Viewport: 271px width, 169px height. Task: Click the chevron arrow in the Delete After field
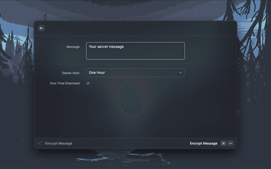(x=180, y=73)
